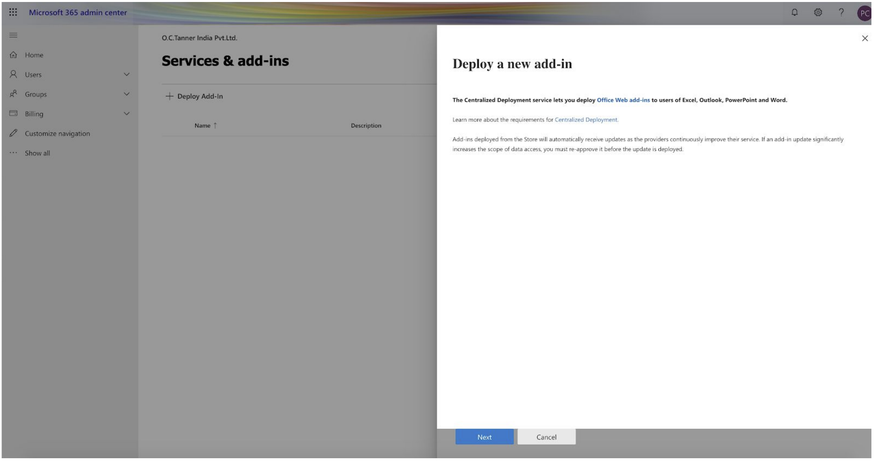This screenshot has height=461, width=875.
Task: Open the Office Web add-ins link
Action: click(623, 100)
